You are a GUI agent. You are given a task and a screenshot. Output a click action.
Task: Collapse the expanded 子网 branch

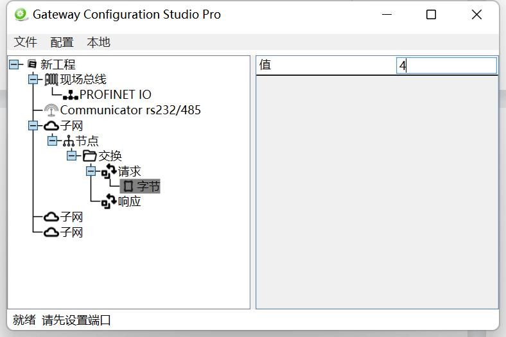point(33,125)
